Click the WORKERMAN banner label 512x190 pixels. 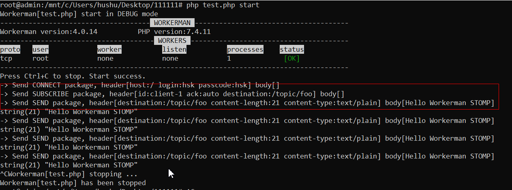(172, 23)
